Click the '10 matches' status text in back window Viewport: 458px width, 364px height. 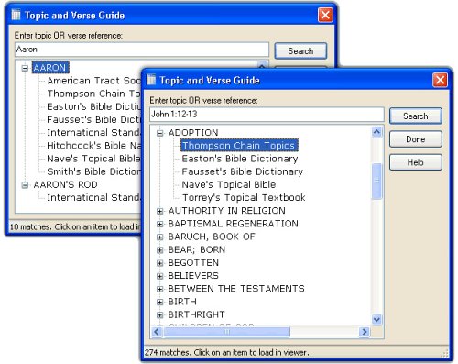(x=75, y=226)
